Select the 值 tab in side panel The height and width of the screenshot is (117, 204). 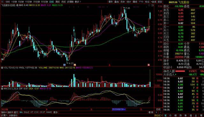coord(191,115)
